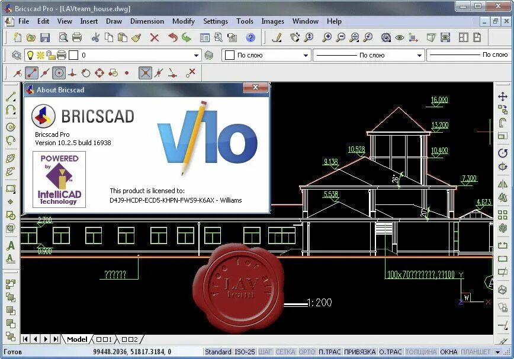Click the Standard text style field
Image resolution: width=514 pixels, height=359 pixels.
[x=218, y=352]
